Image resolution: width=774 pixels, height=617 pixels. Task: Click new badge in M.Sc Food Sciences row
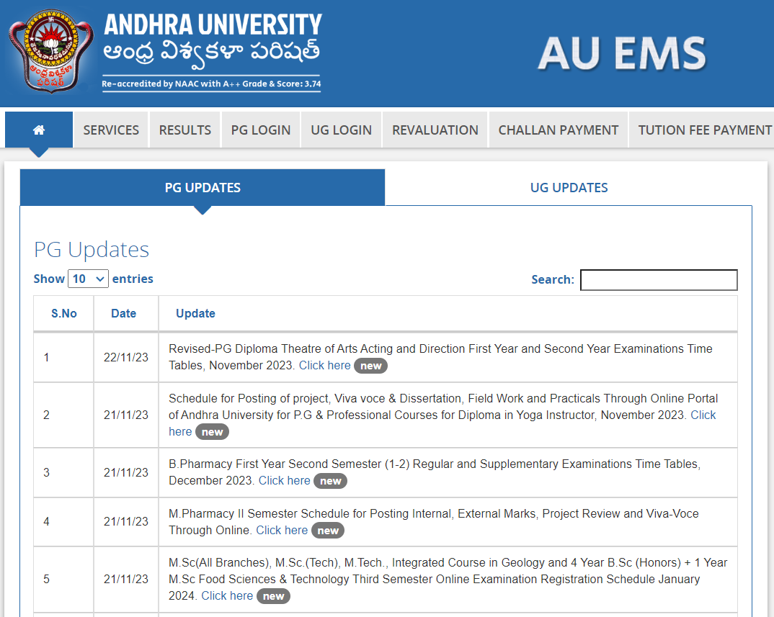tap(273, 596)
